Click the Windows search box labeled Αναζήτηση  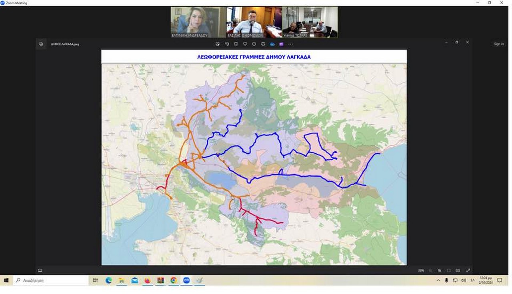(x=51, y=280)
